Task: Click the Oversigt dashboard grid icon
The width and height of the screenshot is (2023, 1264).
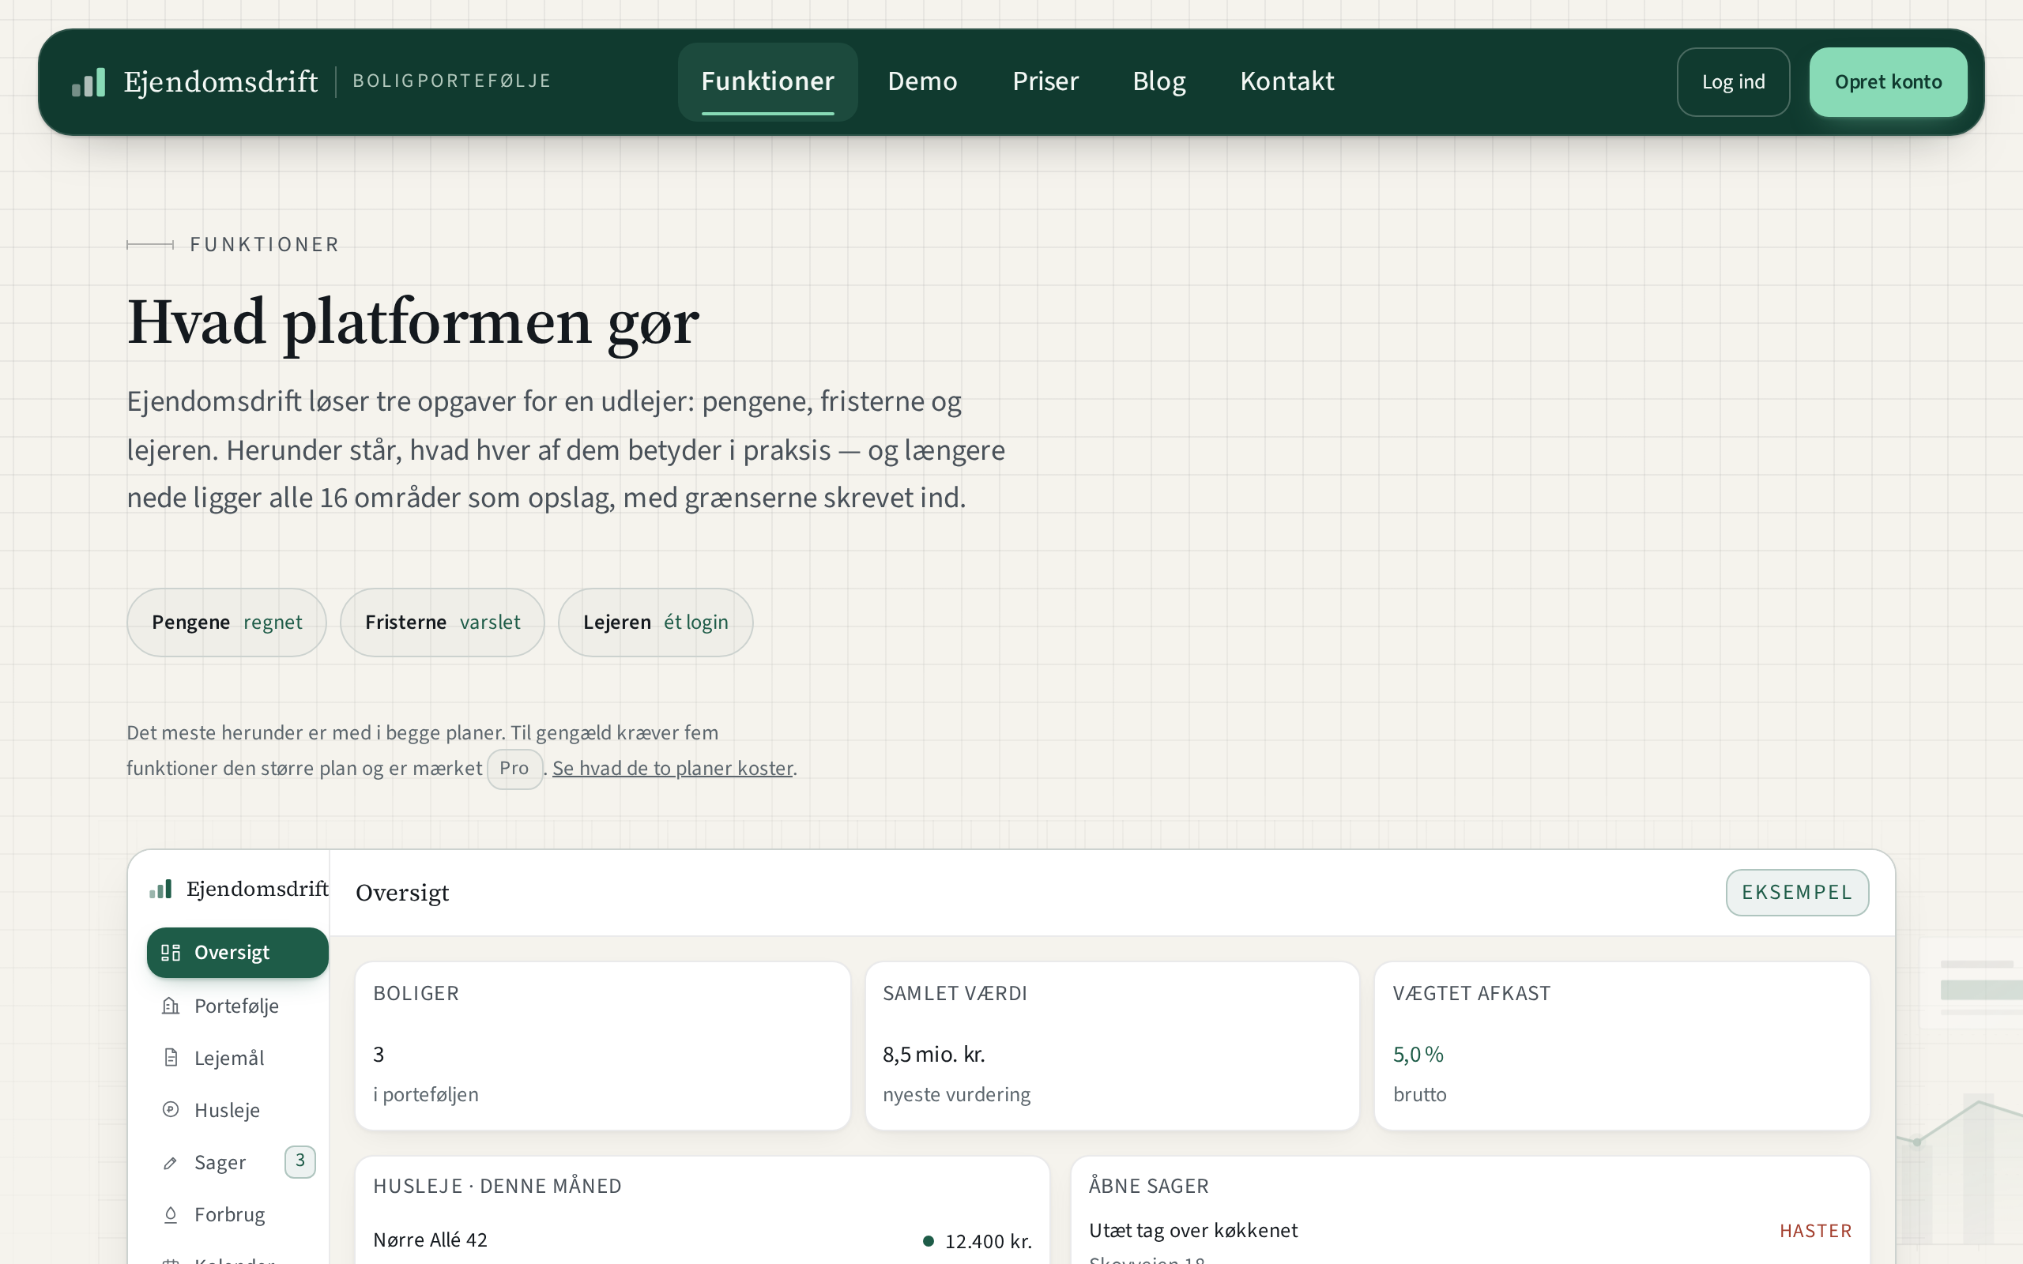Action: coord(171,953)
